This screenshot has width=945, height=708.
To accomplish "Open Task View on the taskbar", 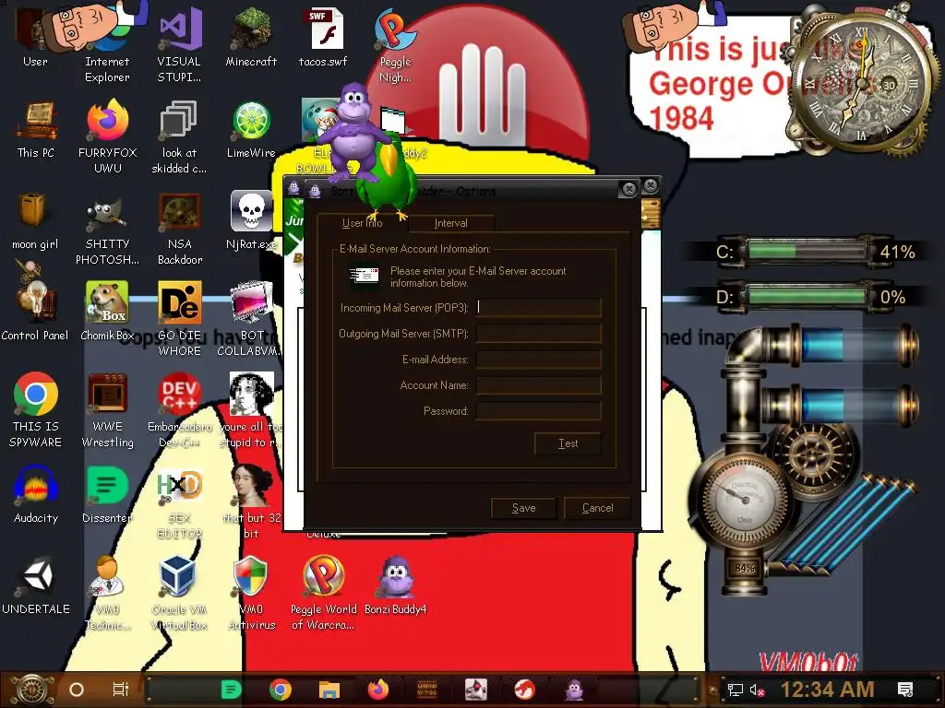I will (121, 690).
